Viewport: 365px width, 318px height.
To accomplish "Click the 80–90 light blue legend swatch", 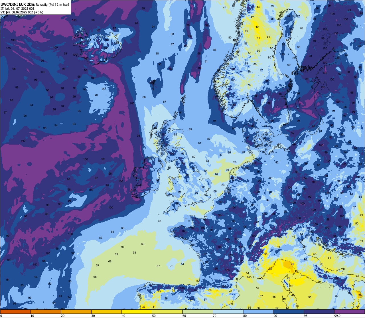I will (258, 311).
